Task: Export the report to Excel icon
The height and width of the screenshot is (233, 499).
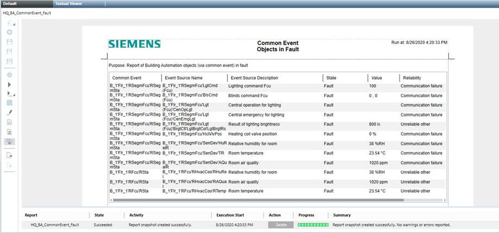Action: point(9,132)
